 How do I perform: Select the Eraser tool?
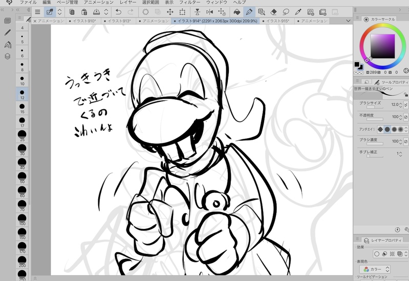(x=274, y=12)
